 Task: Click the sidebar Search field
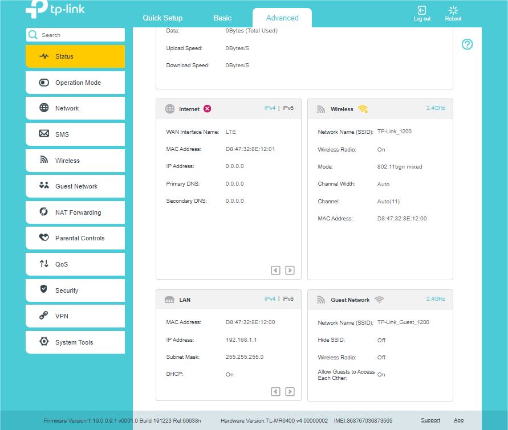click(x=80, y=35)
